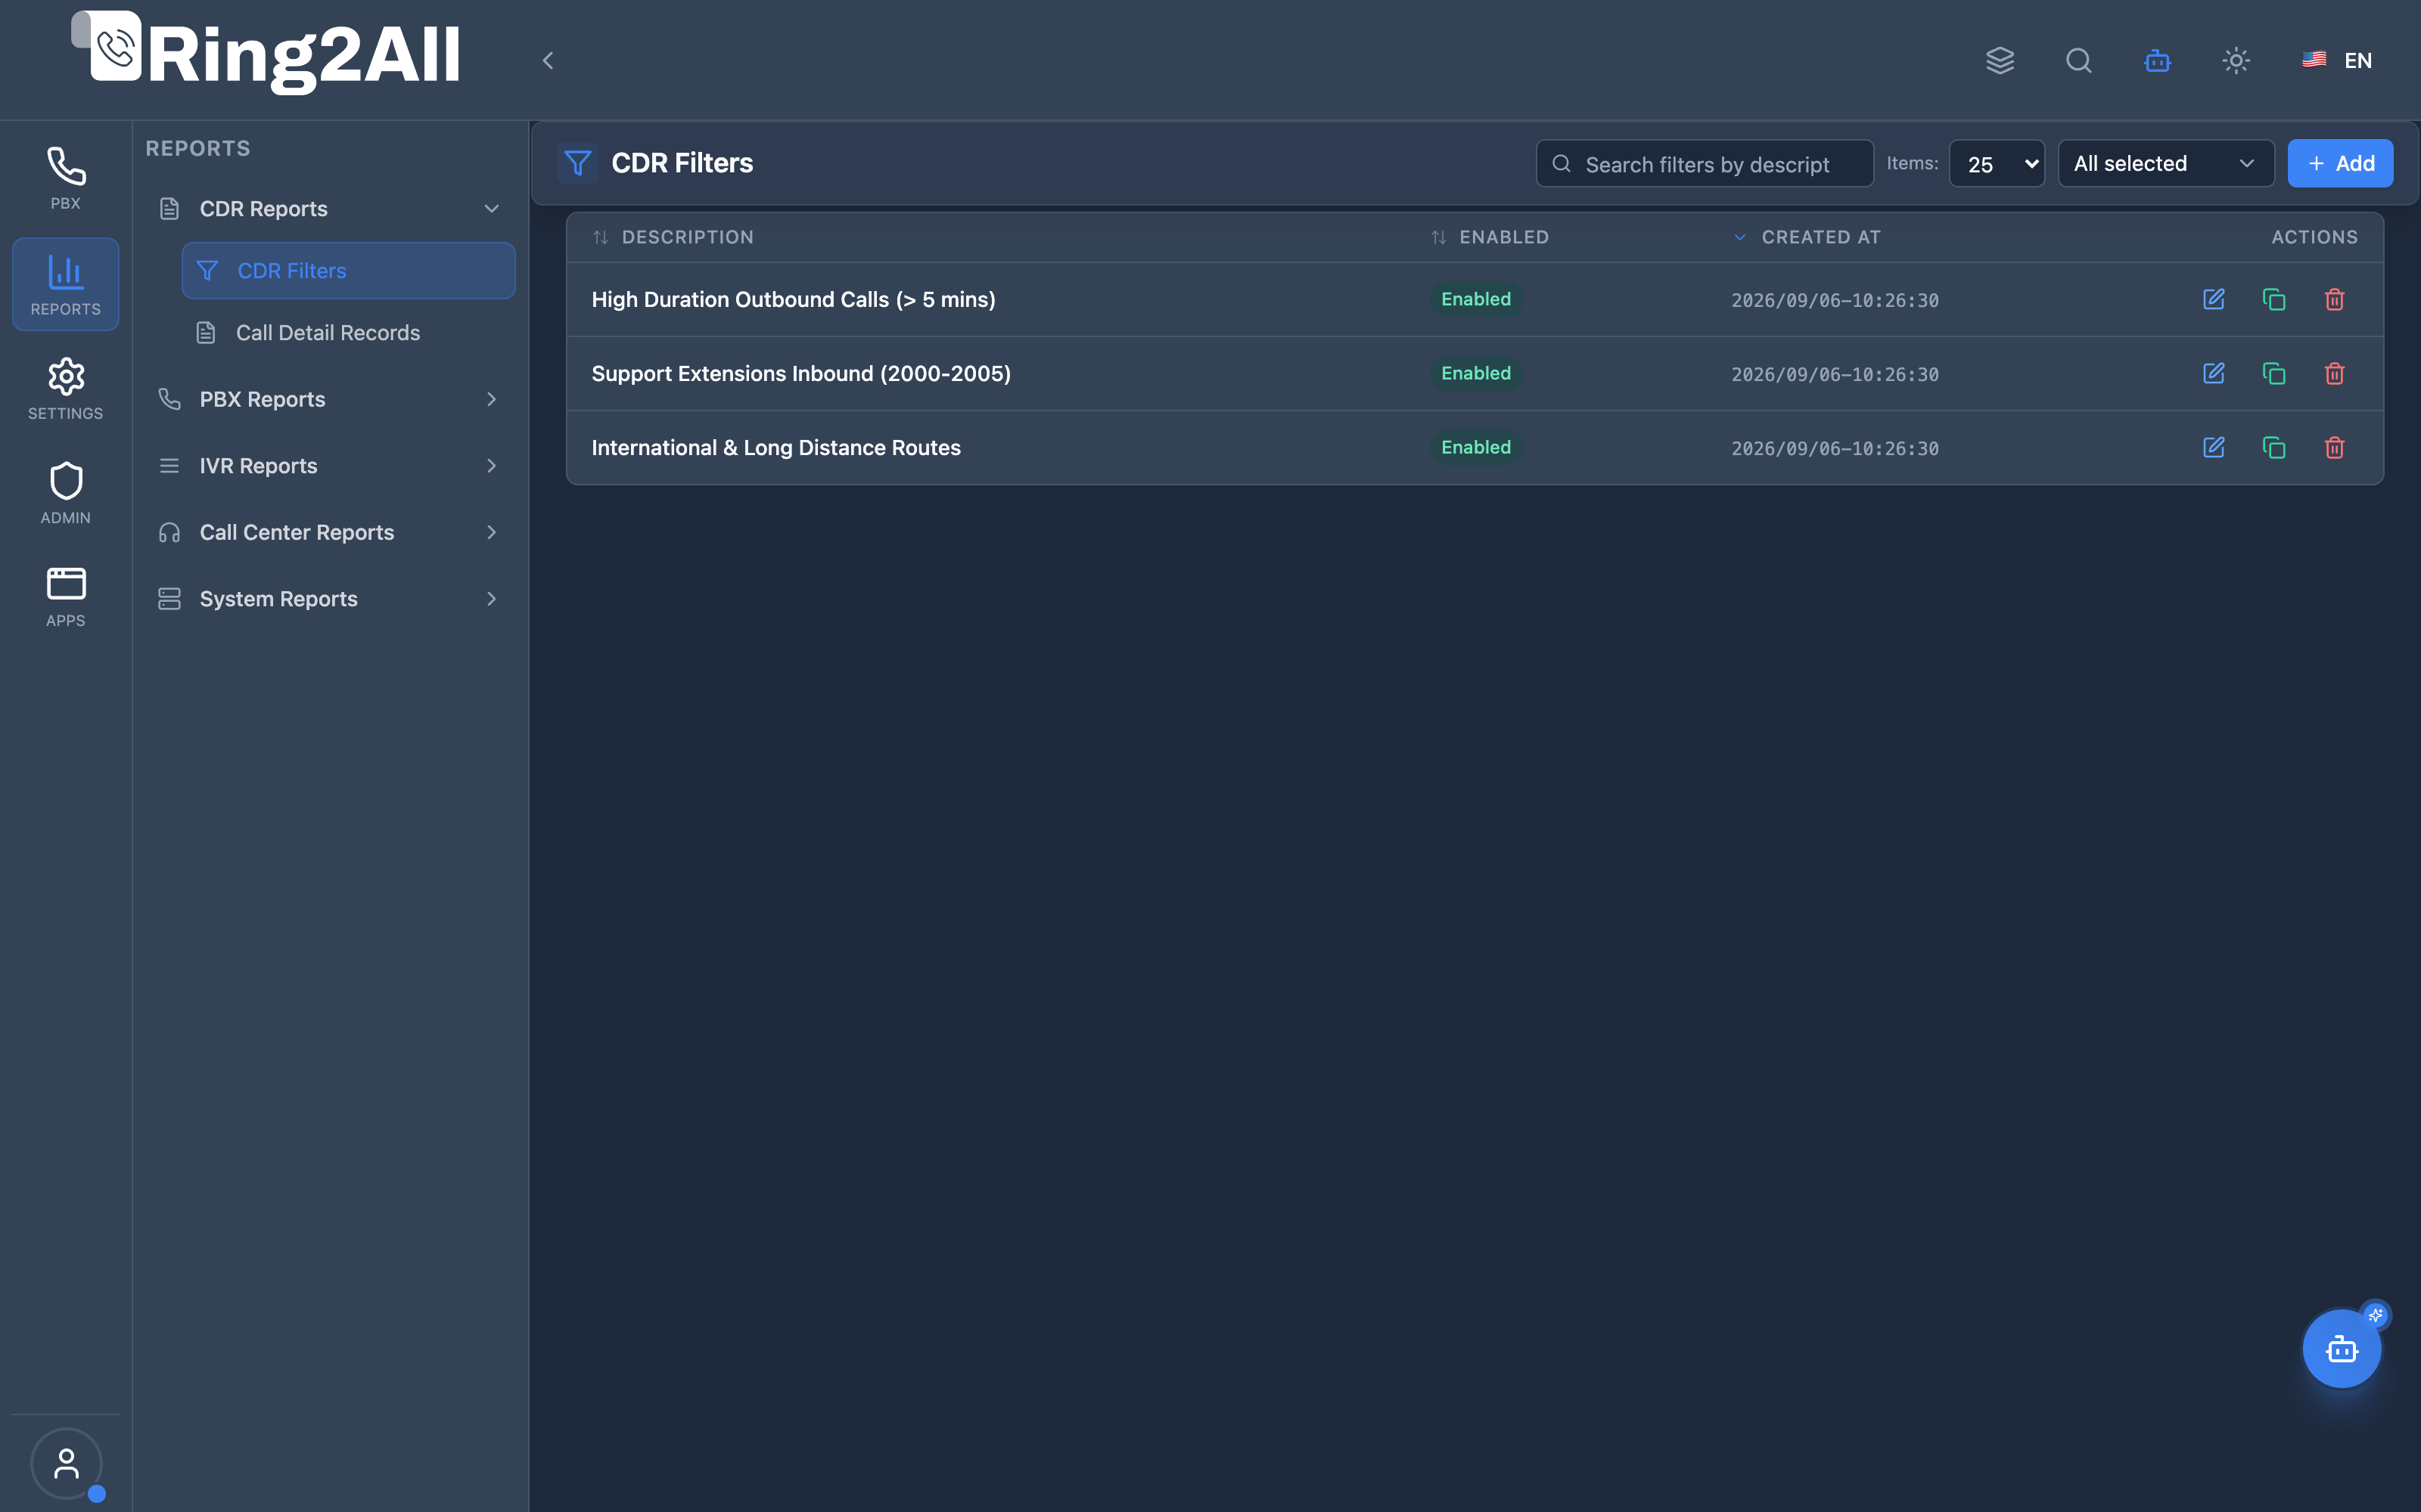Delete High Duration Outbound Calls filter
Screen dimensions: 2421x1512
click(x=2335, y=299)
